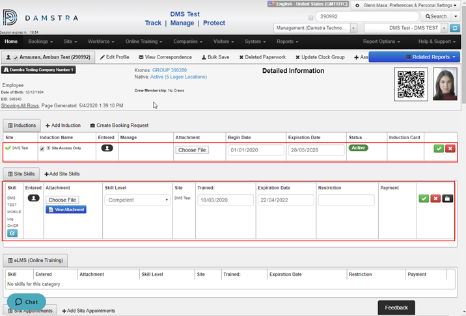
Task: Open Companies menu
Action: pyautogui.click(x=188, y=42)
